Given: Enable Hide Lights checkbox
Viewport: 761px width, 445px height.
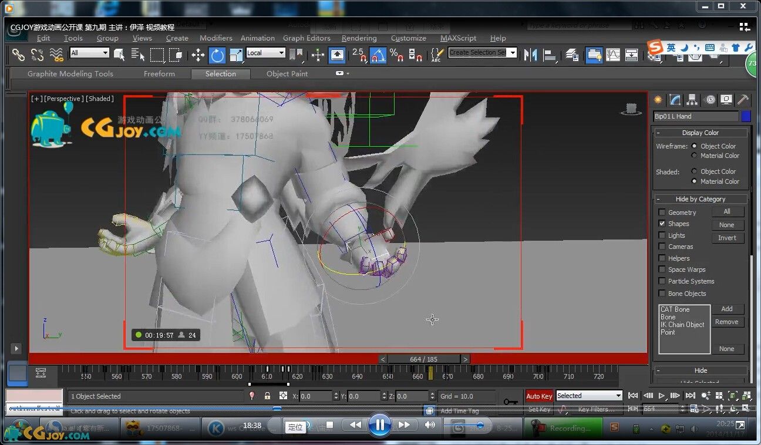Looking at the screenshot, I should [662, 235].
